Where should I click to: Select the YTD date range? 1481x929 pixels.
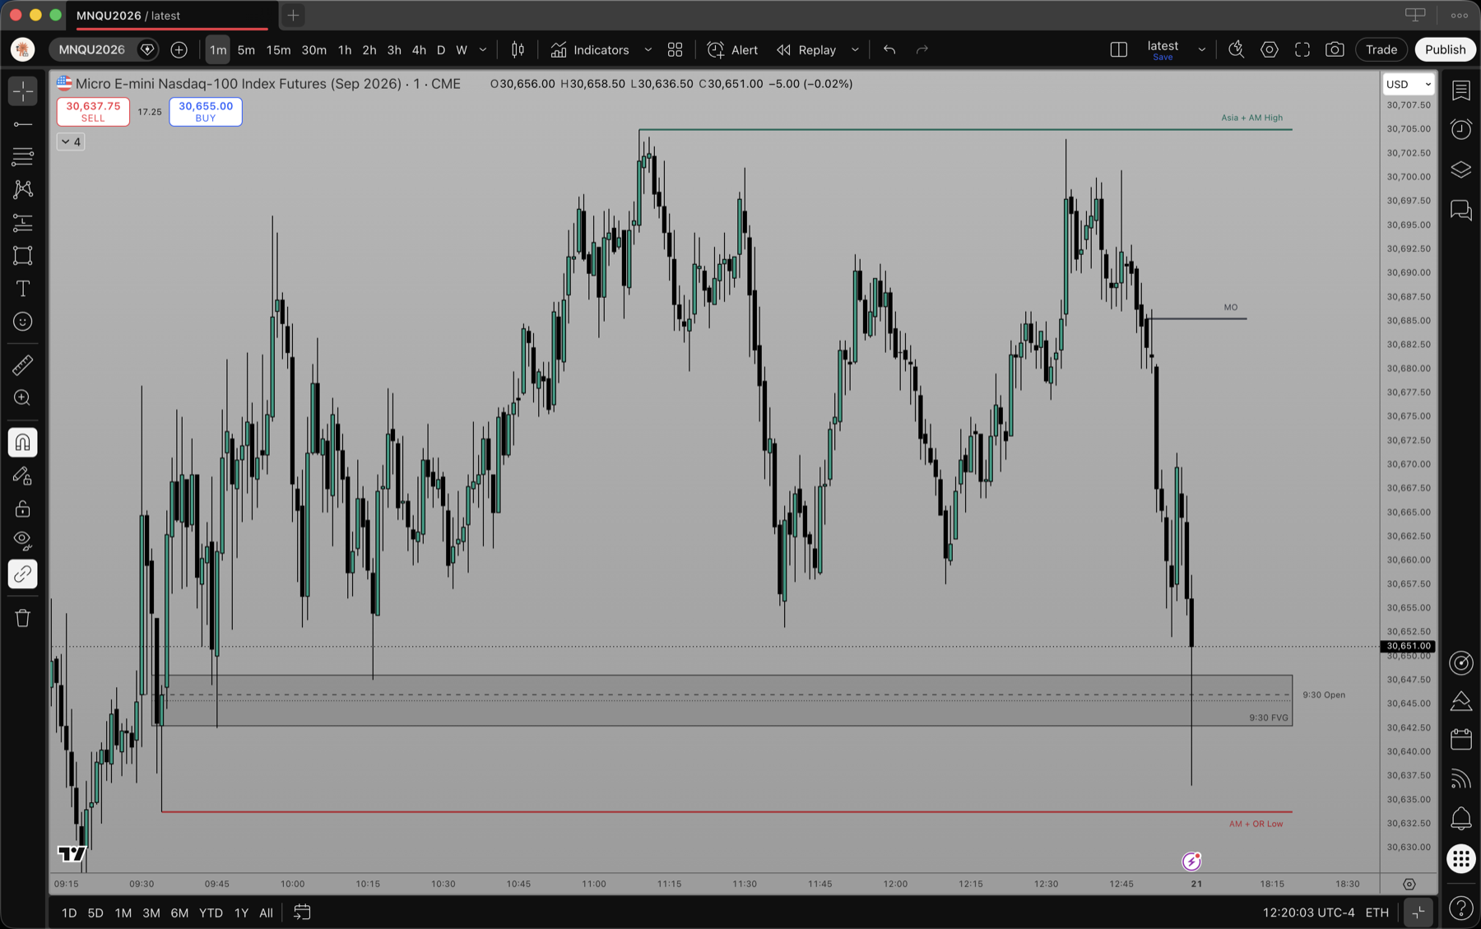coord(211,913)
